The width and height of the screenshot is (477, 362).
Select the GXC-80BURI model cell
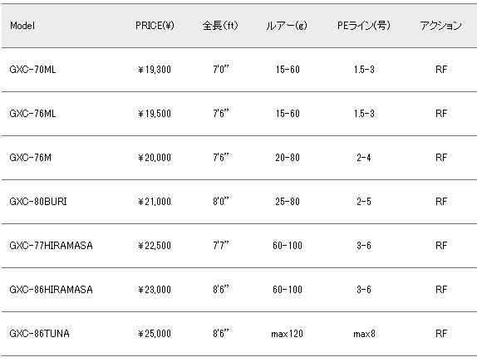[38, 202]
